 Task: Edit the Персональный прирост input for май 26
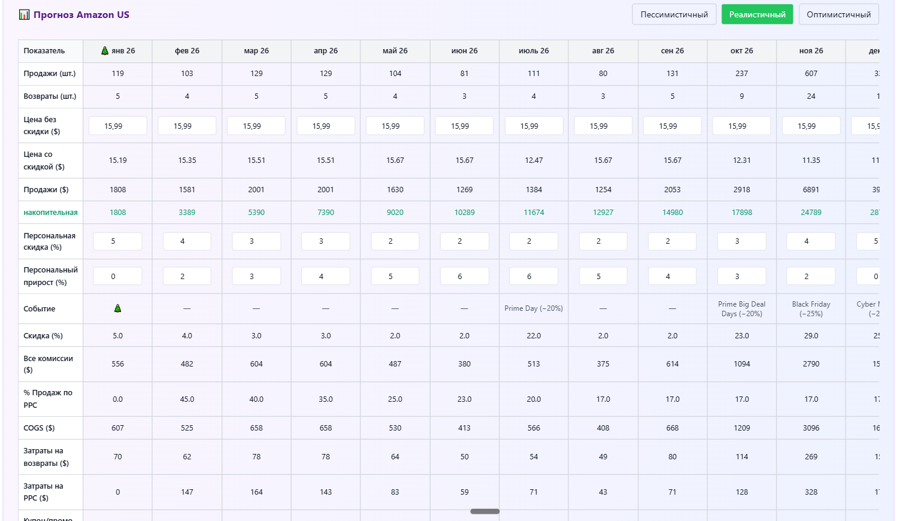click(395, 276)
